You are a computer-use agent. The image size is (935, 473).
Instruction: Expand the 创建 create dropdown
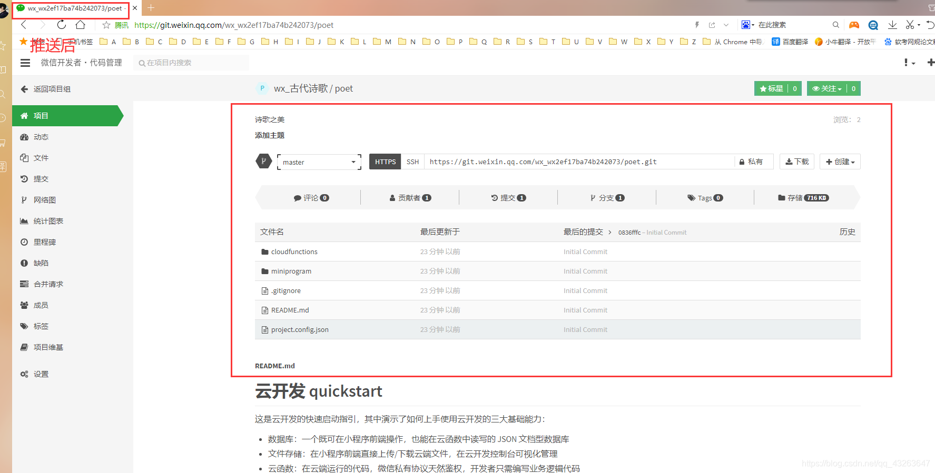tap(840, 162)
